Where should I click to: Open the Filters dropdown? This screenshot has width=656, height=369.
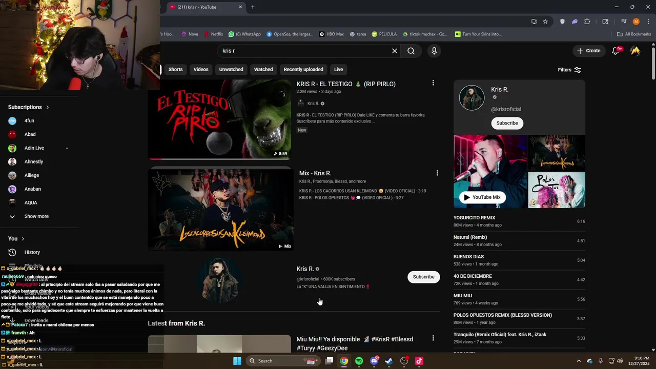click(569, 70)
